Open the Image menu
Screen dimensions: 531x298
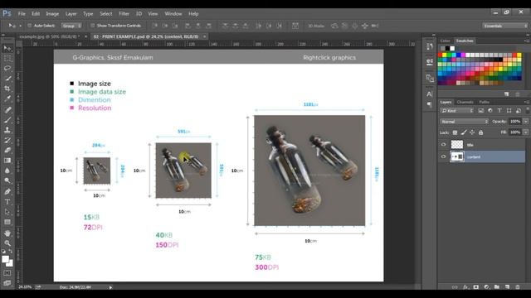tap(52, 14)
